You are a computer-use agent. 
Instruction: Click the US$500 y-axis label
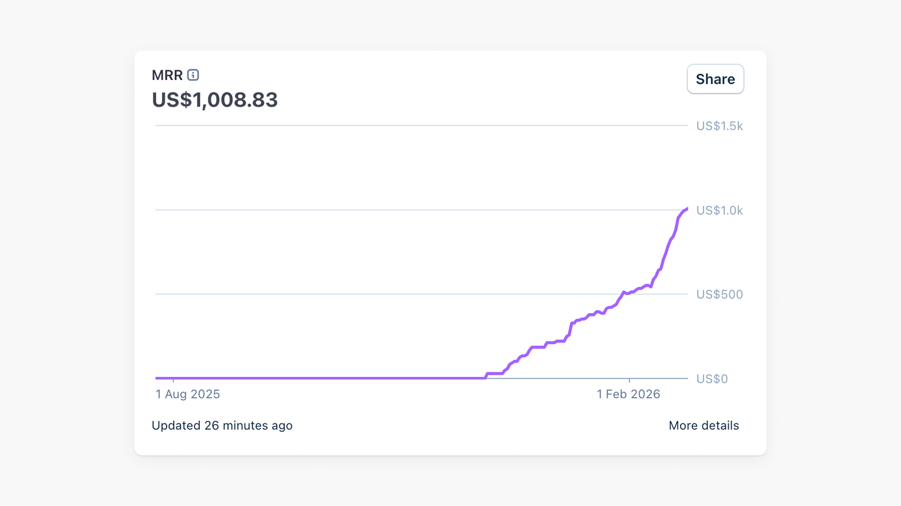click(719, 294)
